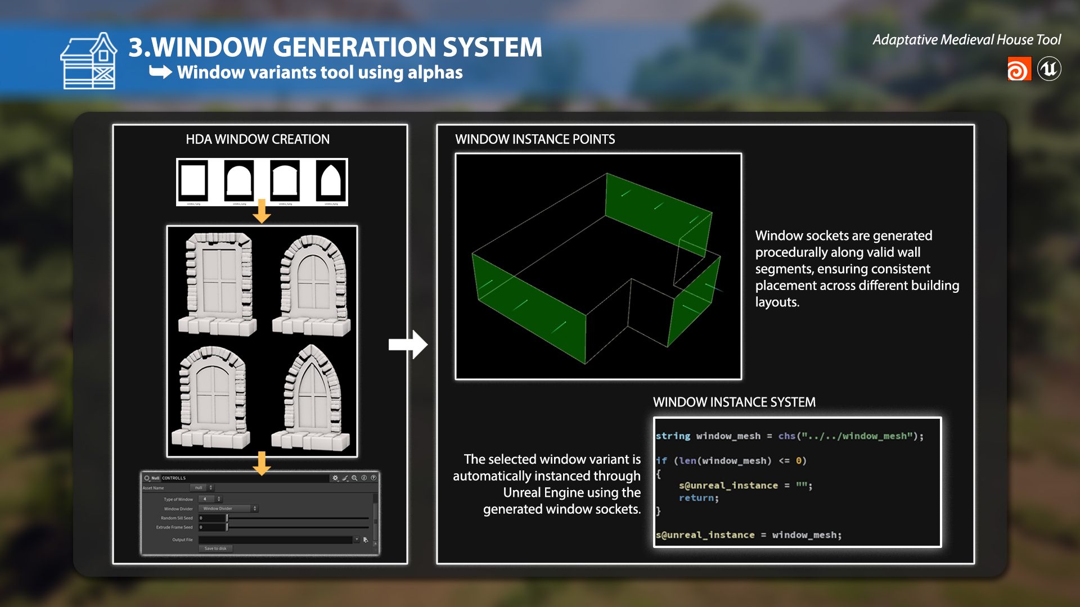Click the 'if (len(window_mesh) <= 0)' code line

pos(731,461)
